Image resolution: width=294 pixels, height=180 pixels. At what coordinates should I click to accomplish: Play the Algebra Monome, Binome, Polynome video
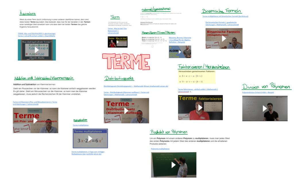tap(180, 52)
